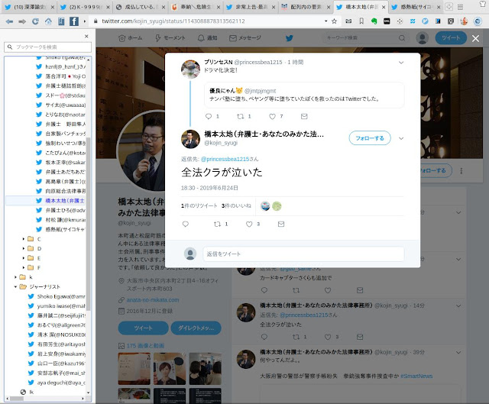The image size is (489, 404).
Task: Click the 返信をツイート reply input field
Action: pos(303,254)
